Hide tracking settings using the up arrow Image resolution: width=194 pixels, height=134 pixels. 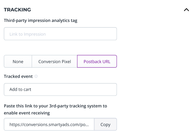click(x=186, y=10)
